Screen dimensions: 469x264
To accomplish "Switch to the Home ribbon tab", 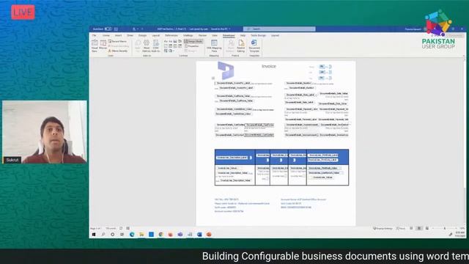I will [106, 35].
